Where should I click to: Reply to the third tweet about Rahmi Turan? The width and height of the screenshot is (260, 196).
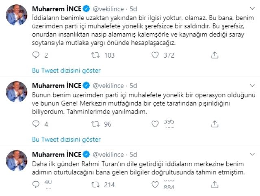pos(35,185)
